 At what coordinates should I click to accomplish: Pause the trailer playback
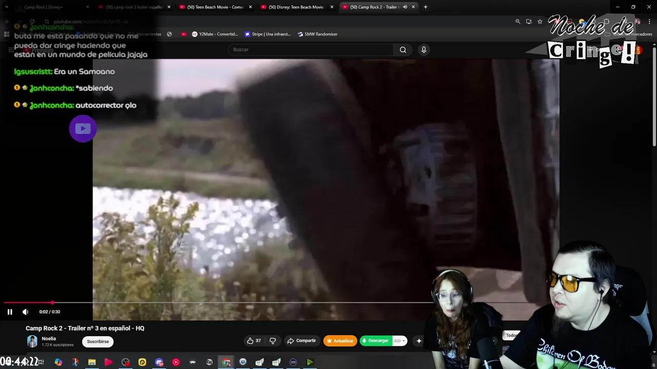pyautogui.click(x=10, y=312)
